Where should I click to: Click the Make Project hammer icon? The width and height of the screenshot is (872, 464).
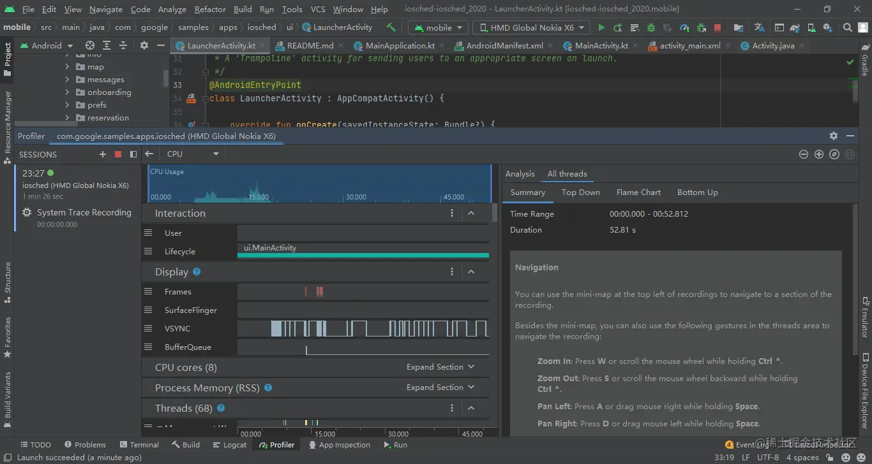[x=391, y=27]
